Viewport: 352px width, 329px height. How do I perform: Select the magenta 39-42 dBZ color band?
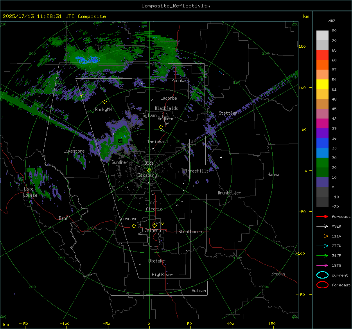[x=322, y=124]
